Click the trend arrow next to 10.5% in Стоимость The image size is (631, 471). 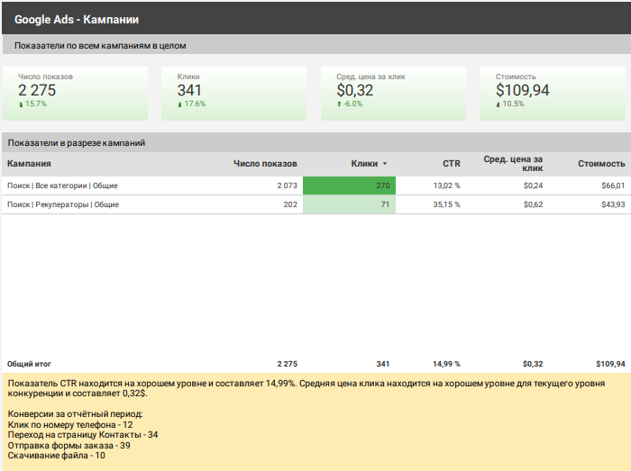point(498,104)
